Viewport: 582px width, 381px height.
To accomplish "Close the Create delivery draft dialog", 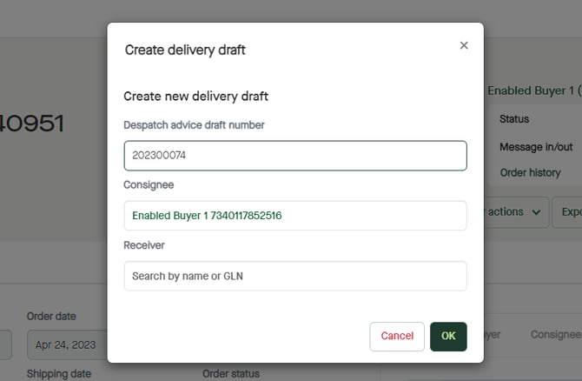I will [464, 46].
